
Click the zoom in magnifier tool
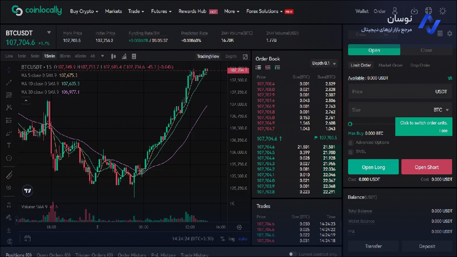click(x=9, y=187)
